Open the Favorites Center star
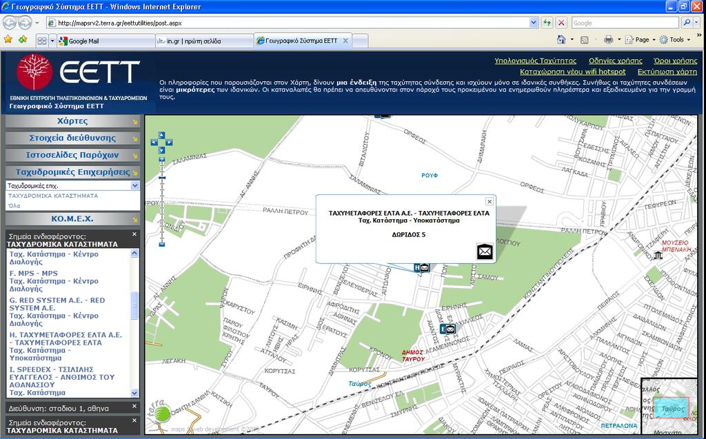The height and width of the screenshot is (439, 706). [8, 40]
